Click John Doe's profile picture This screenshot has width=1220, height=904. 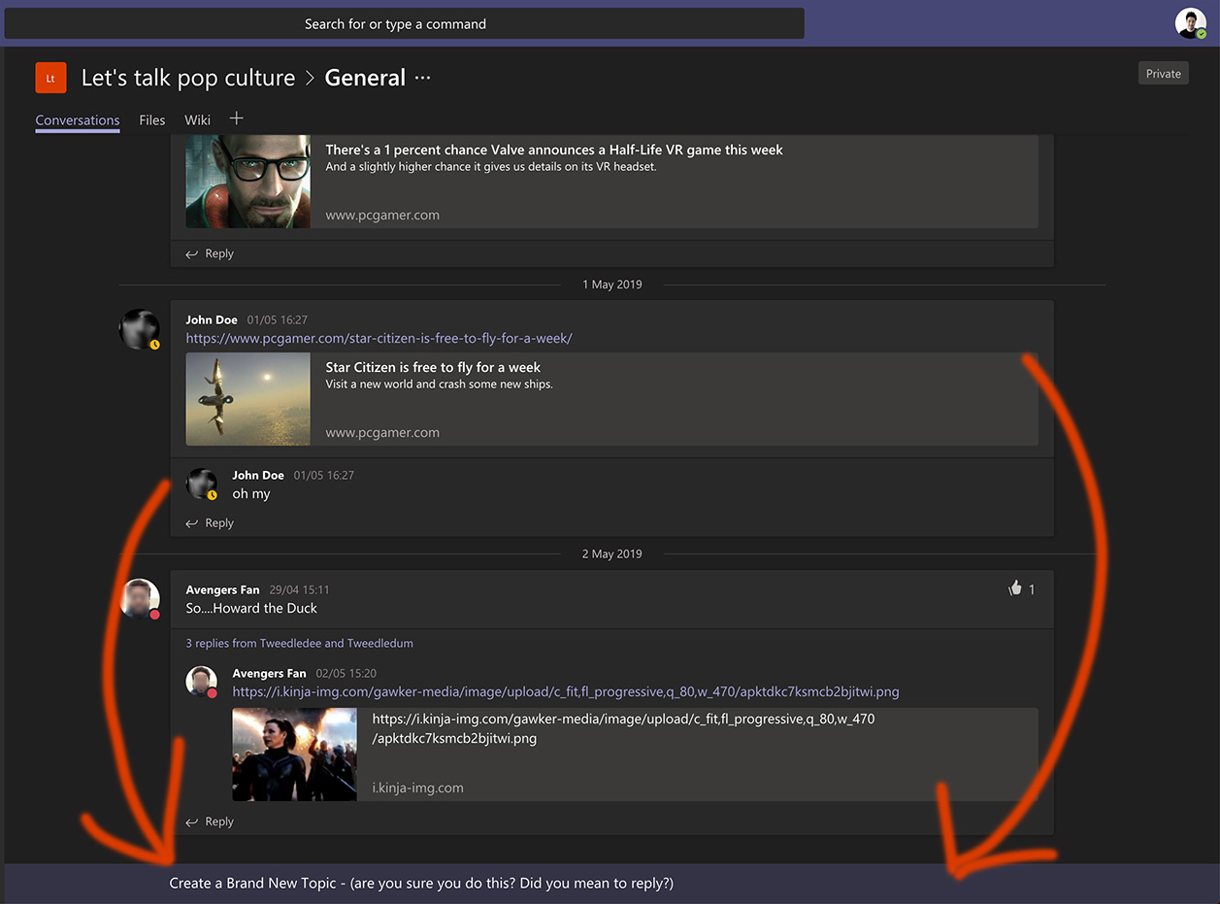140,328
